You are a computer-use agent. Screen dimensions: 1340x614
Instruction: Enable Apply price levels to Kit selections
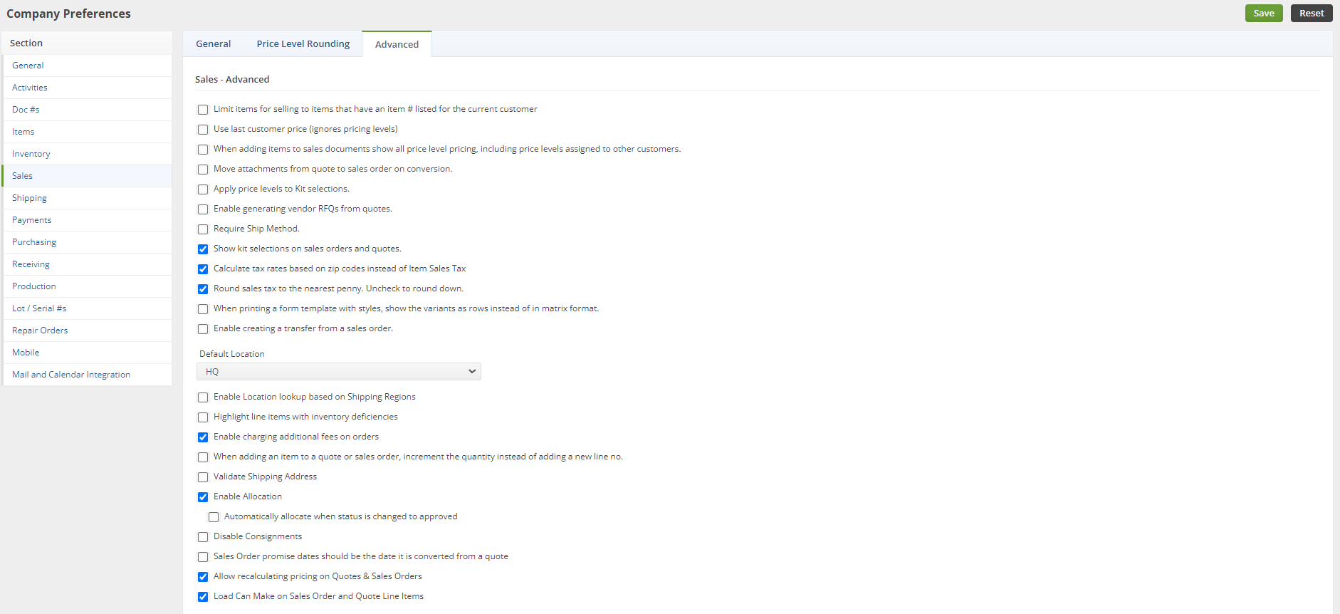(203, 189)
